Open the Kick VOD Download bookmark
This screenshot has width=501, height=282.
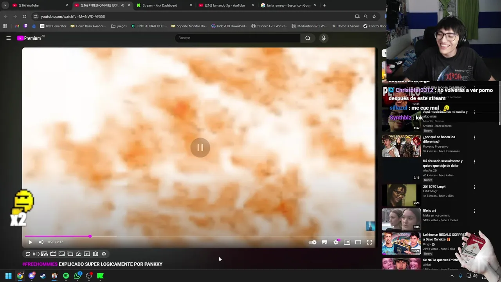click(229, 26)
